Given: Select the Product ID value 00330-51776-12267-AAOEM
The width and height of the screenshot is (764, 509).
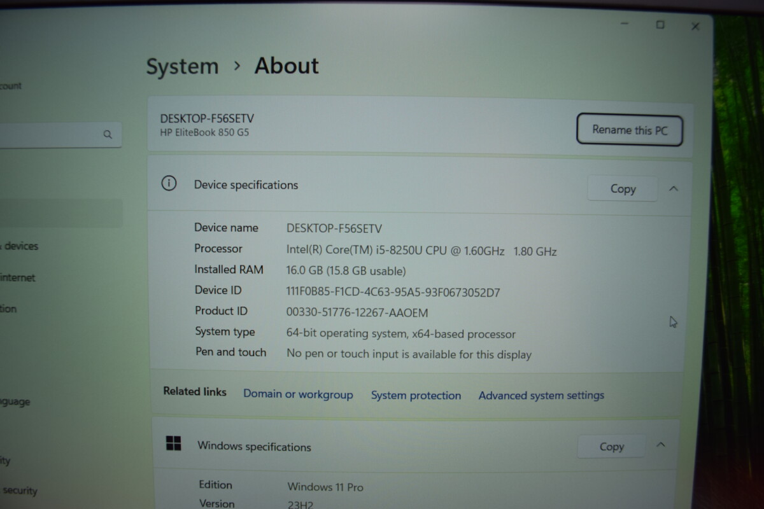Looking at the screenshot, I should point(357,312).
